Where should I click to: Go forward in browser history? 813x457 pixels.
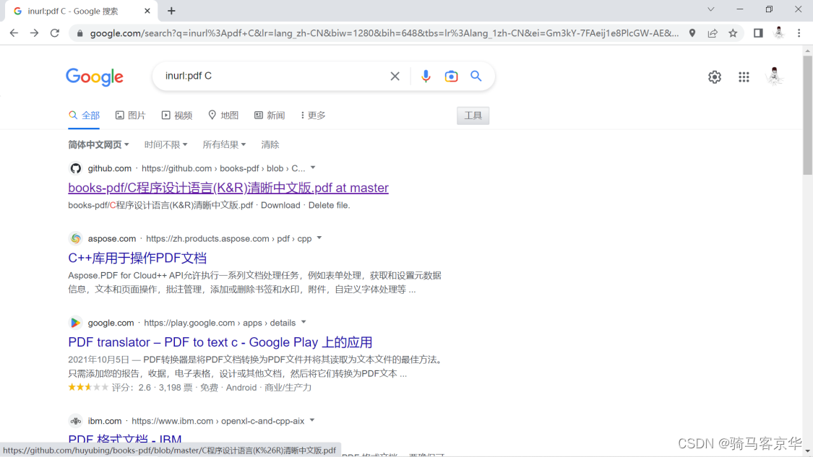coord(34,33)
